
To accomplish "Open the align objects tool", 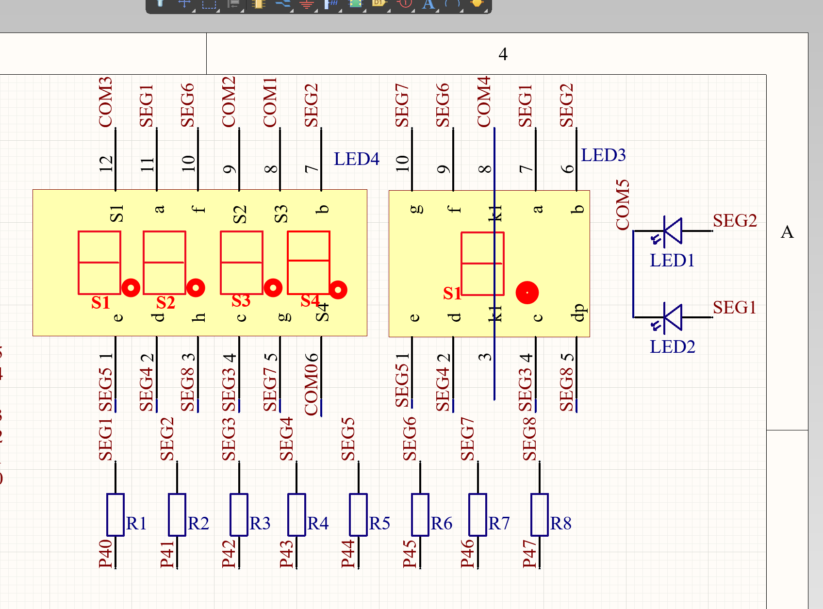I will click(234, 4).
